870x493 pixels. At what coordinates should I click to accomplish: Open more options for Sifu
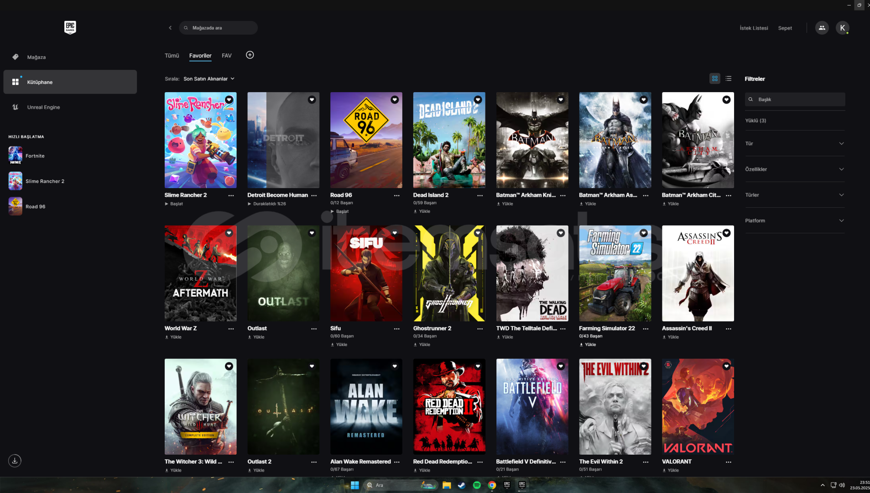coord(397,329)
